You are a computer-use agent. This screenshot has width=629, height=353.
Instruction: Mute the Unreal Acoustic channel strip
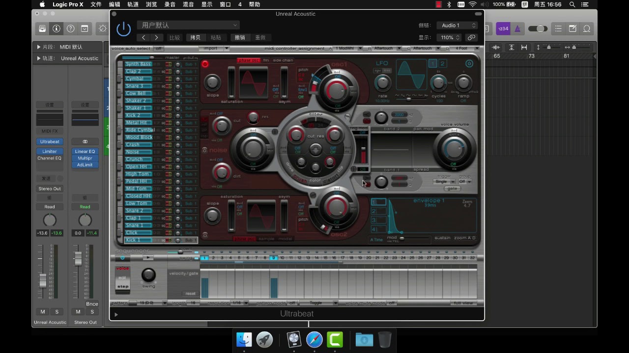43,312
